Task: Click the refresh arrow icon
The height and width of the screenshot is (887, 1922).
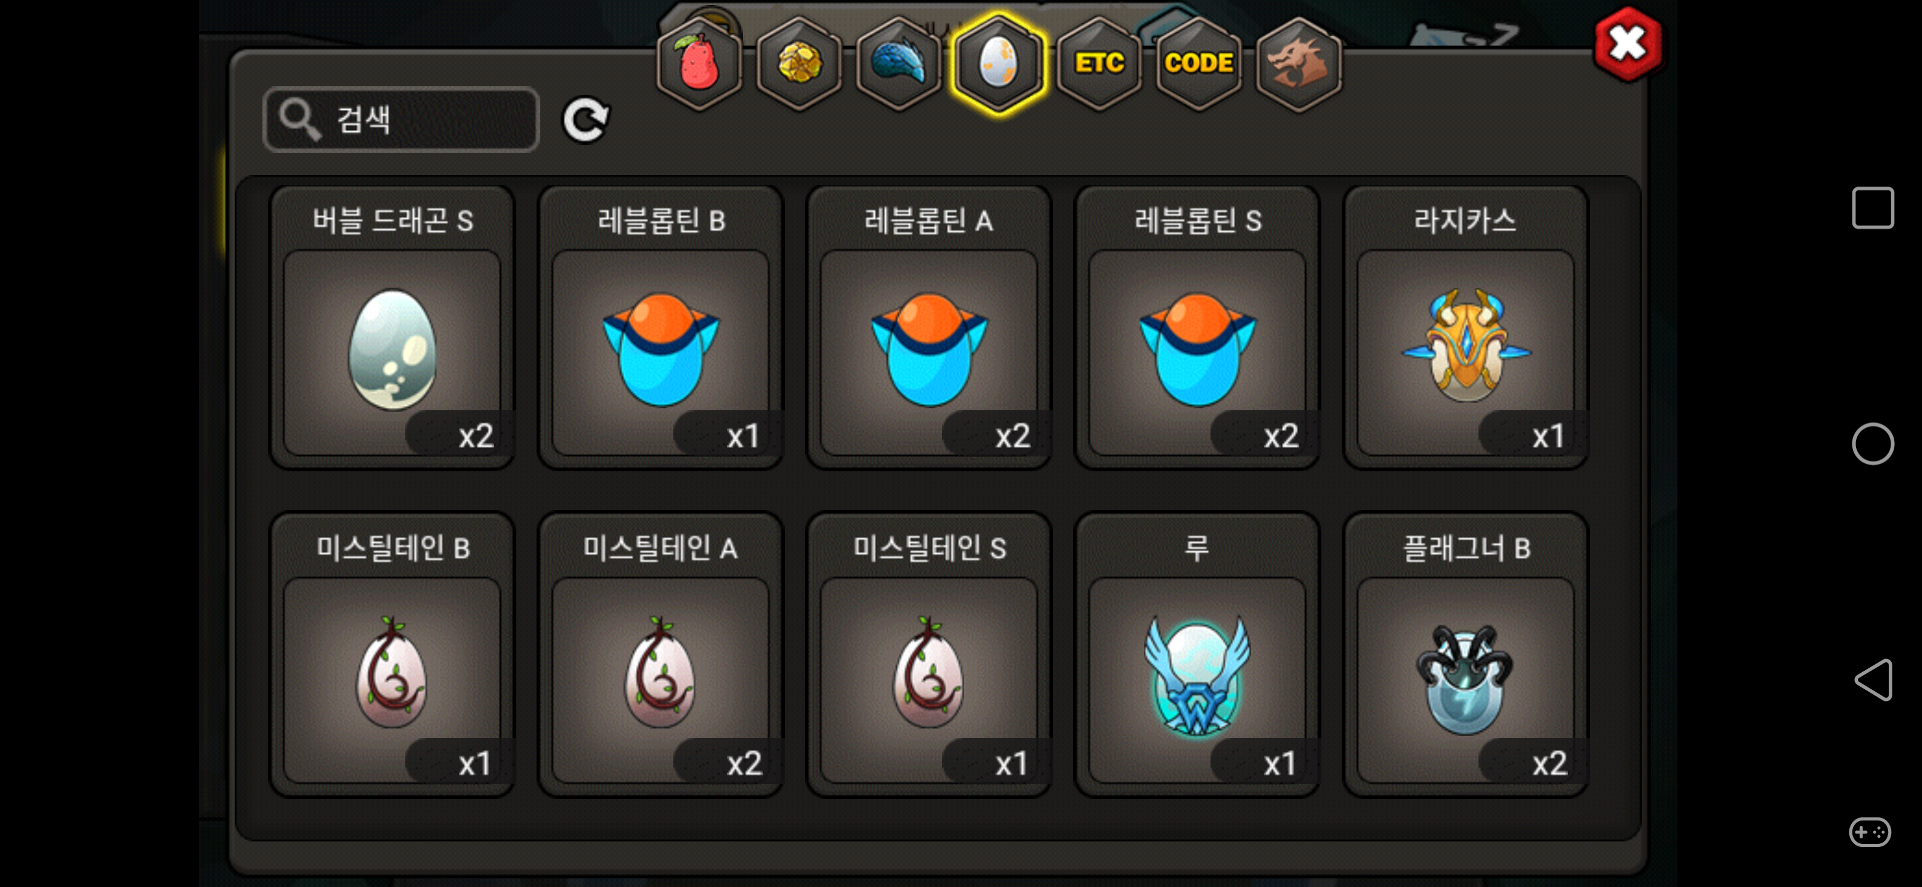Action: click(x=586, y=119)
